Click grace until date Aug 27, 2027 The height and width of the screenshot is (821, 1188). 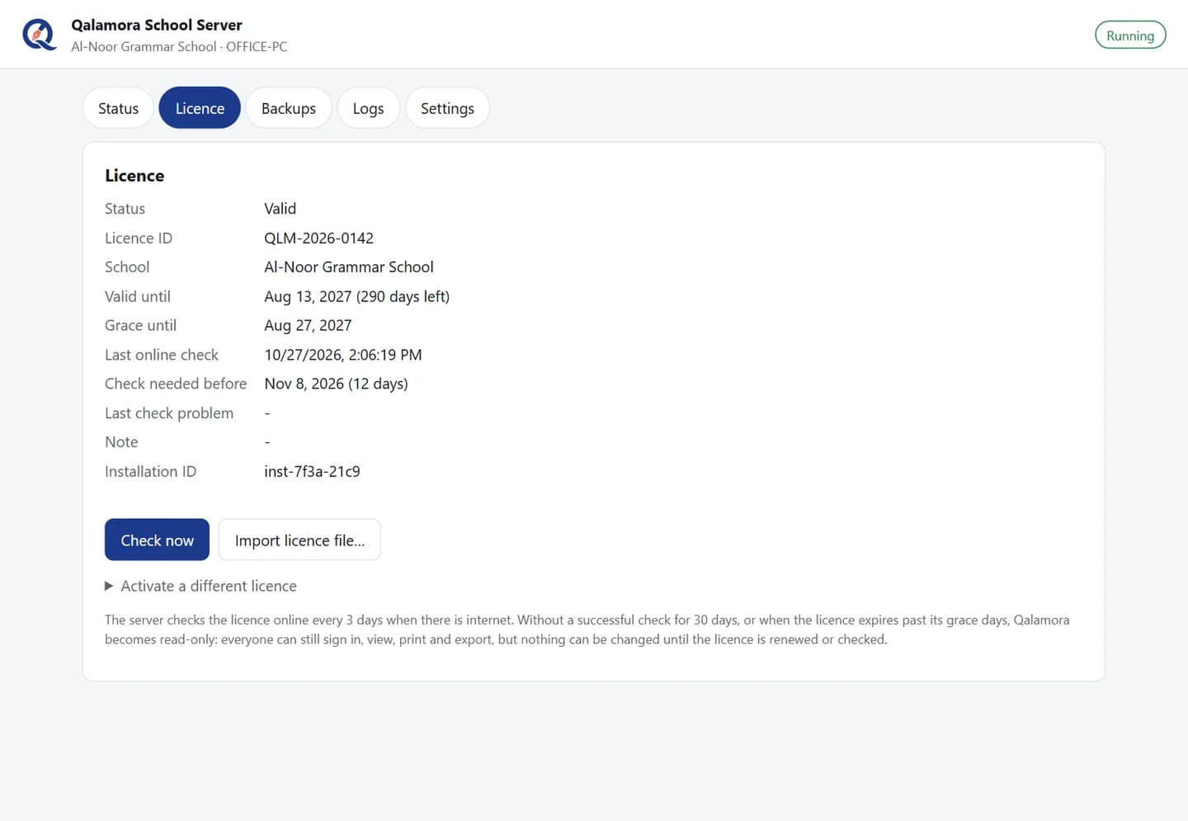pos(308,326)
